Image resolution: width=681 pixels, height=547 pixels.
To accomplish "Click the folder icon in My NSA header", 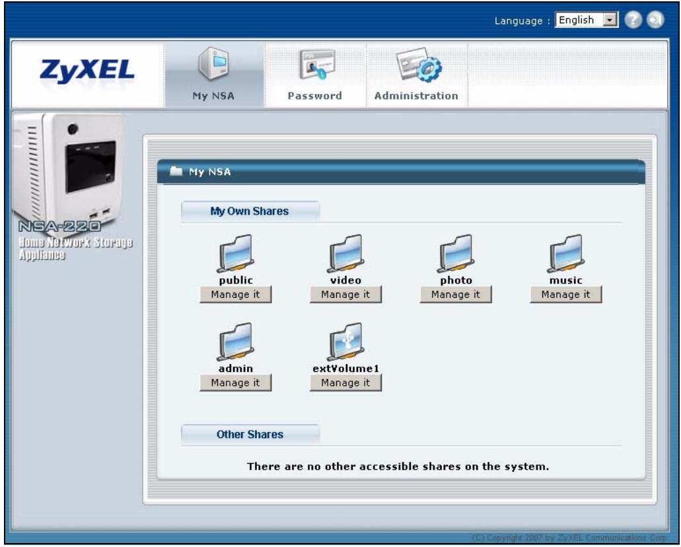I will [176, 170].
